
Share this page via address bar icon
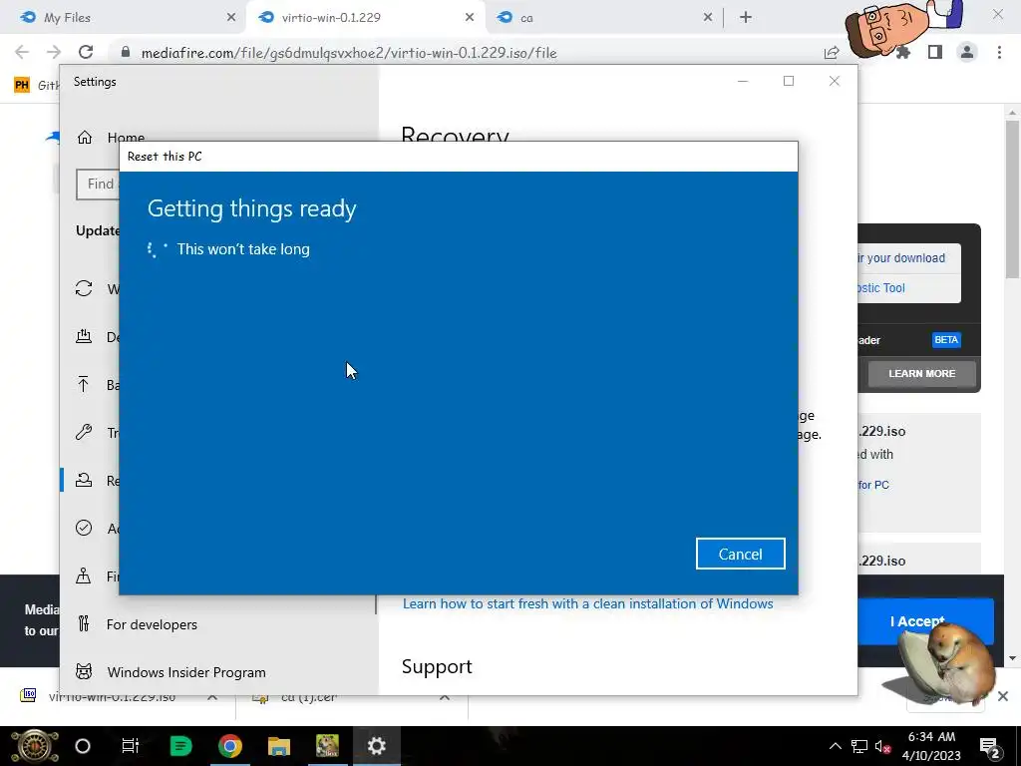click(x=831, y=53)
